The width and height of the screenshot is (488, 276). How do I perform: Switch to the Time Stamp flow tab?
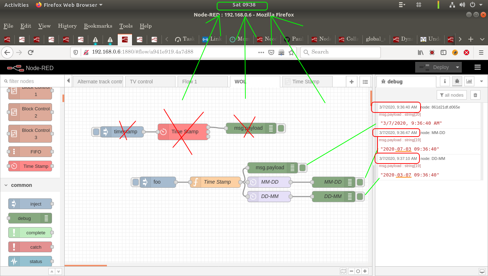(x=307, y=82)
